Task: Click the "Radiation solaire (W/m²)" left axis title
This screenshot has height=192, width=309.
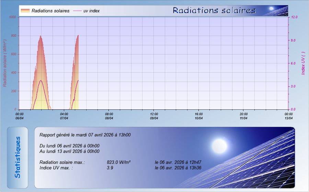Action: click(5, 63)
